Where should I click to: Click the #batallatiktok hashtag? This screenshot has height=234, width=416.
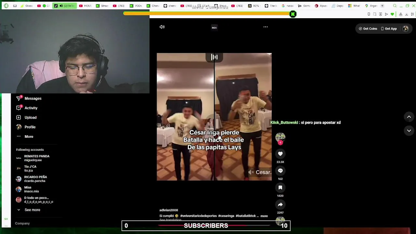[245, 216]
